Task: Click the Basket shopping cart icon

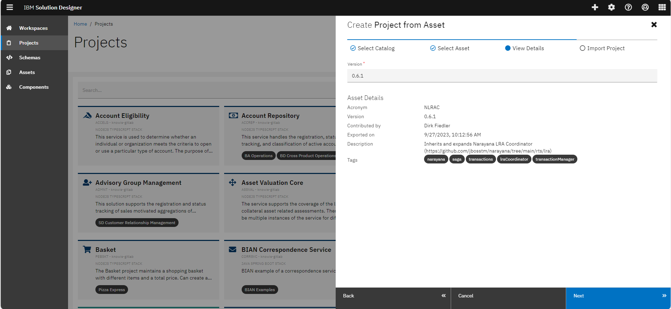Action: click(87, 249)
